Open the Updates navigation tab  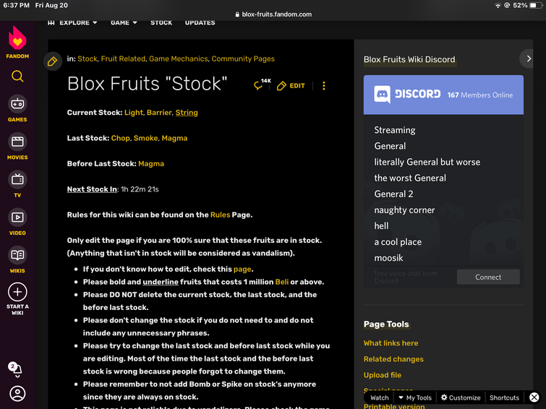[200, 22]
